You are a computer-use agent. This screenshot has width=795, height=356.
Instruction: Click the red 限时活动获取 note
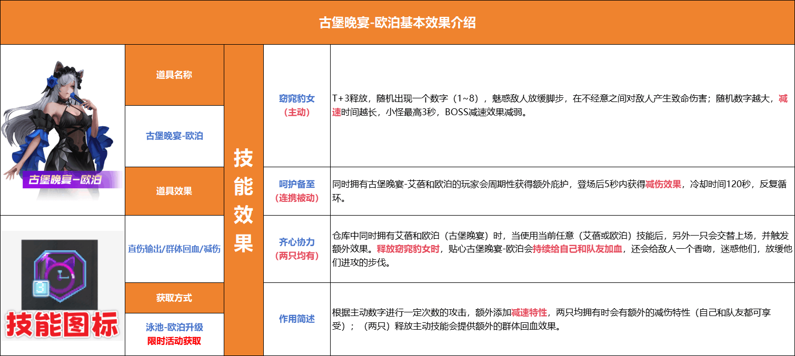[x=174, y=341]
